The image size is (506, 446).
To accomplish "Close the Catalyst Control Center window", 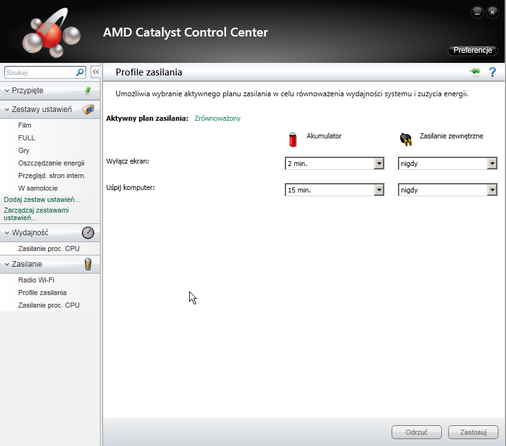I will [492, 13].
